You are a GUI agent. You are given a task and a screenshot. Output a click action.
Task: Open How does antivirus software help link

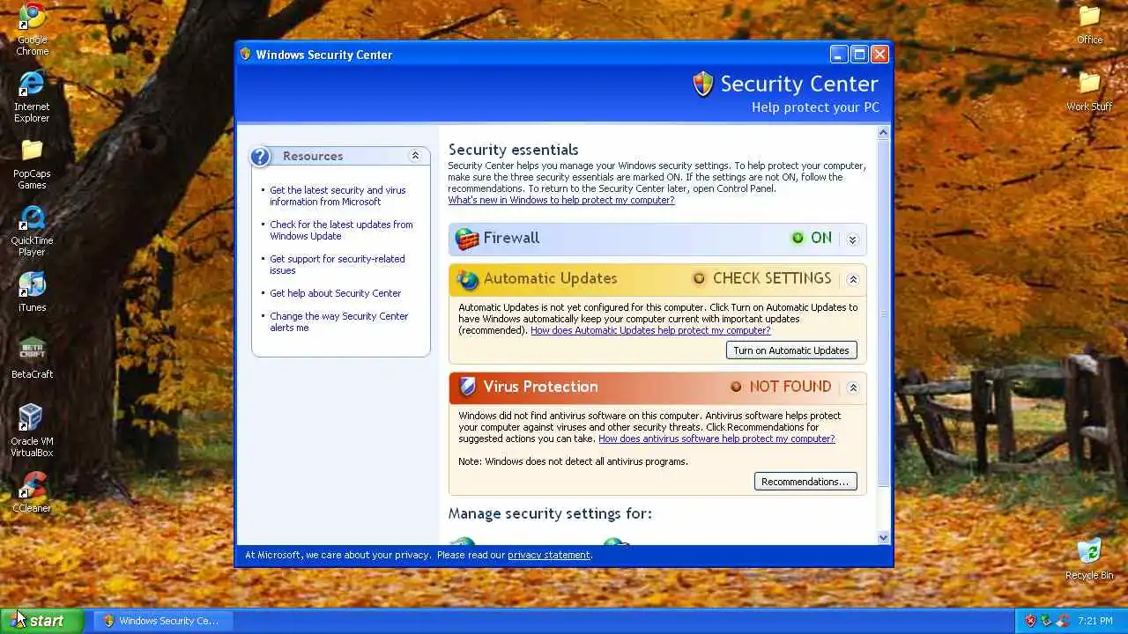pyautogui.click(x=716, y=439)
